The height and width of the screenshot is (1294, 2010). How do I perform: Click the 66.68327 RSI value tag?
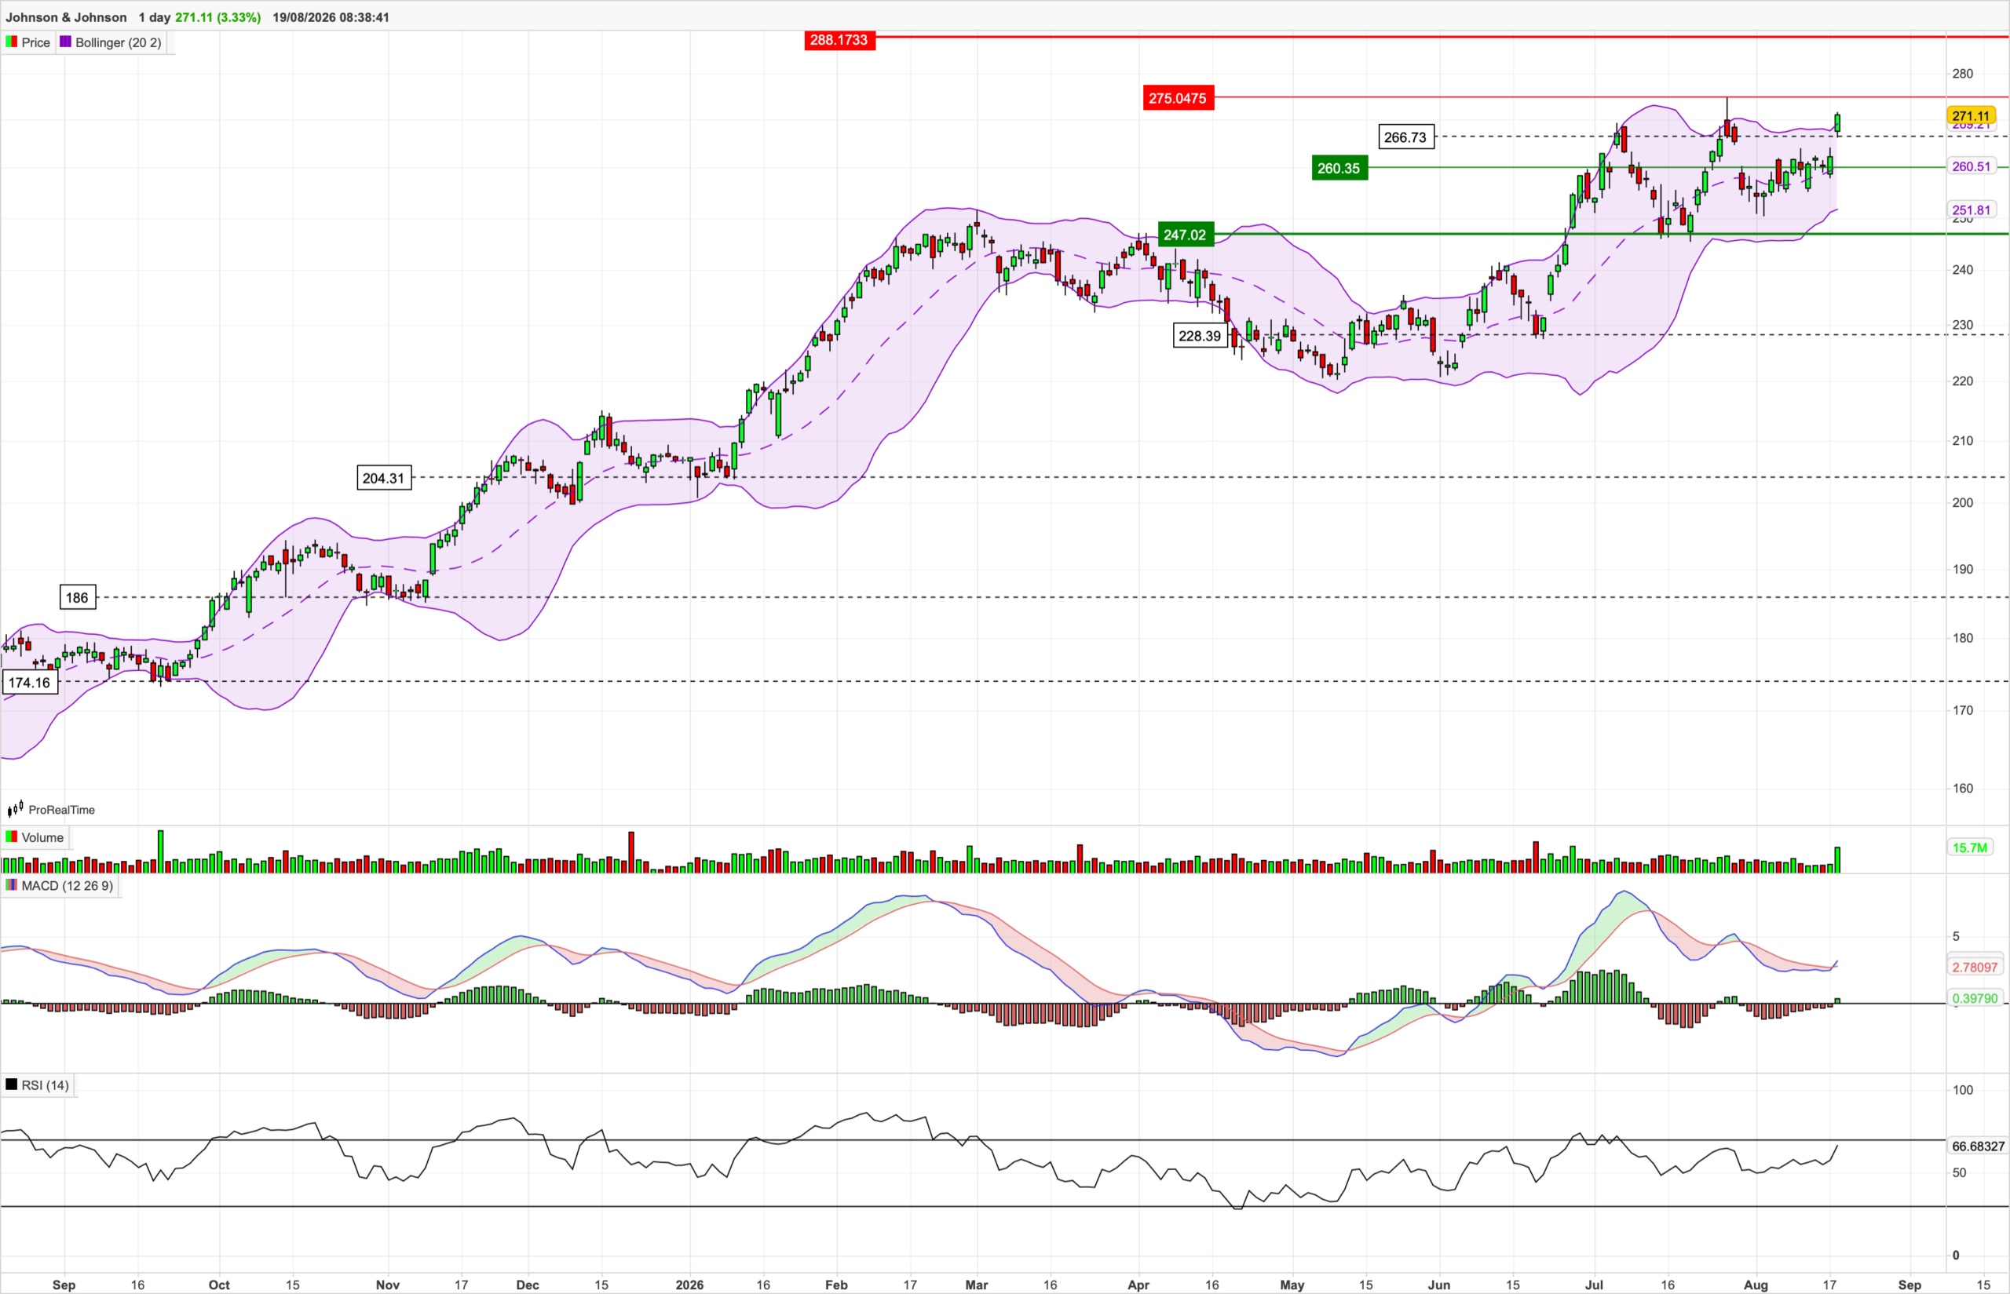pos(1978,1146)
